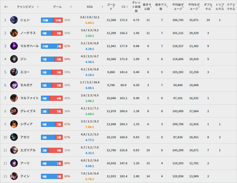237x183 pixels.
Task: Click Ezreal max kills value 19
Action: click(x=148, y=150)
